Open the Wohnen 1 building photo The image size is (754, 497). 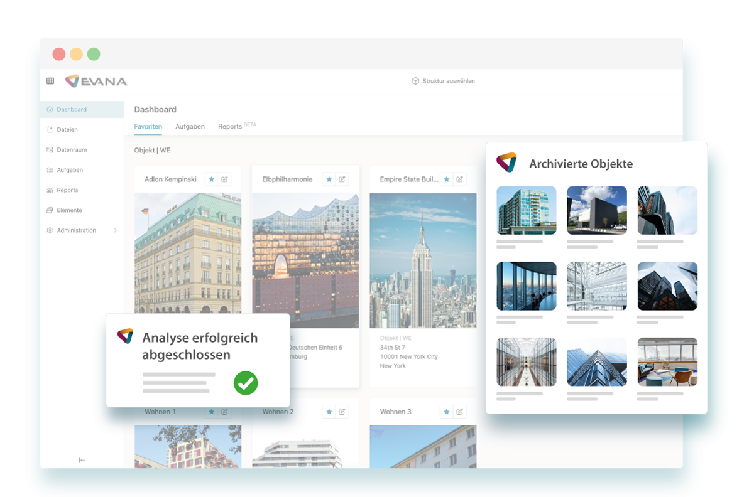tap(188, 447)
